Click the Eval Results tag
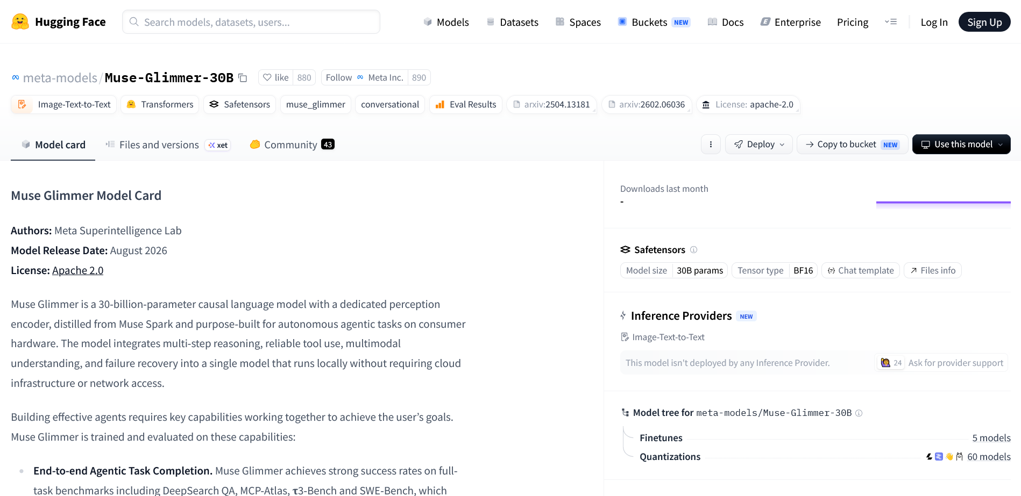The height and width of the screenshot is (496, 1021). (x=466, y=104)
